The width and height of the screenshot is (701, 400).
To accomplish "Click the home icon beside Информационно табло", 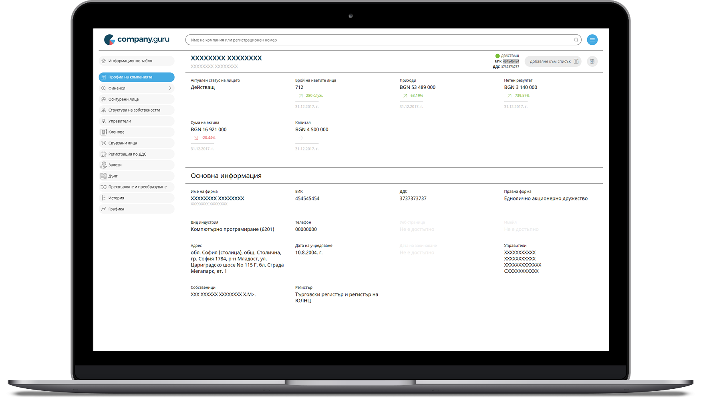I will (104, 61).
